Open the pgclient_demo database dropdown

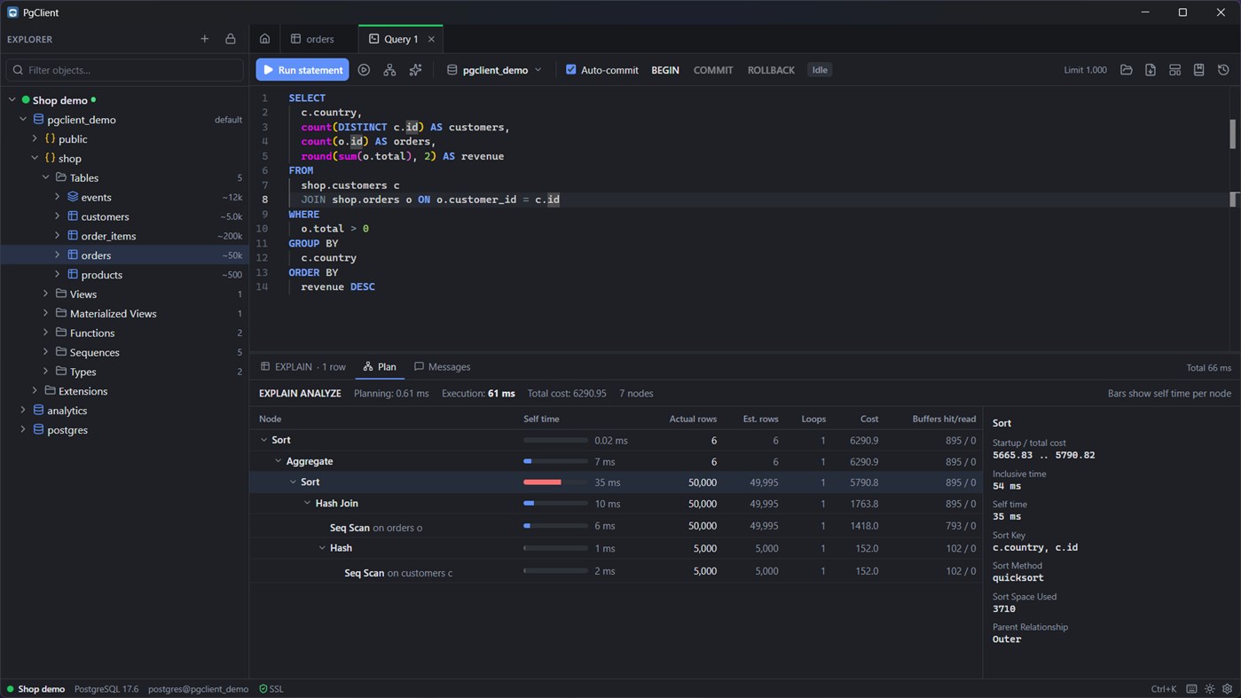click(x=494, y=70)
